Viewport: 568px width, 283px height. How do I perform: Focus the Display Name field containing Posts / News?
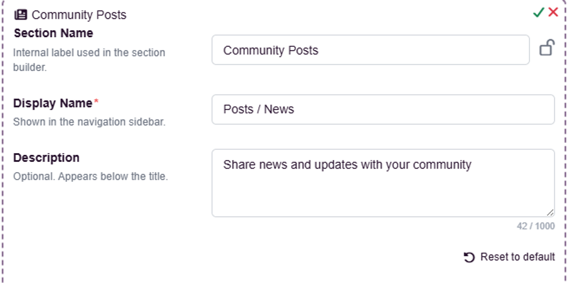pos(383,109)
